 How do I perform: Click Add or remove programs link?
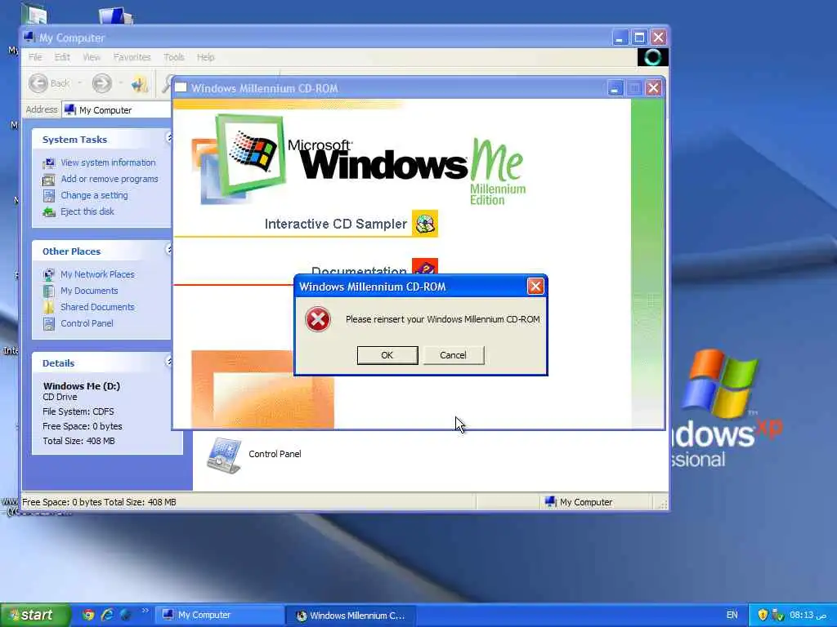[110, 179]
